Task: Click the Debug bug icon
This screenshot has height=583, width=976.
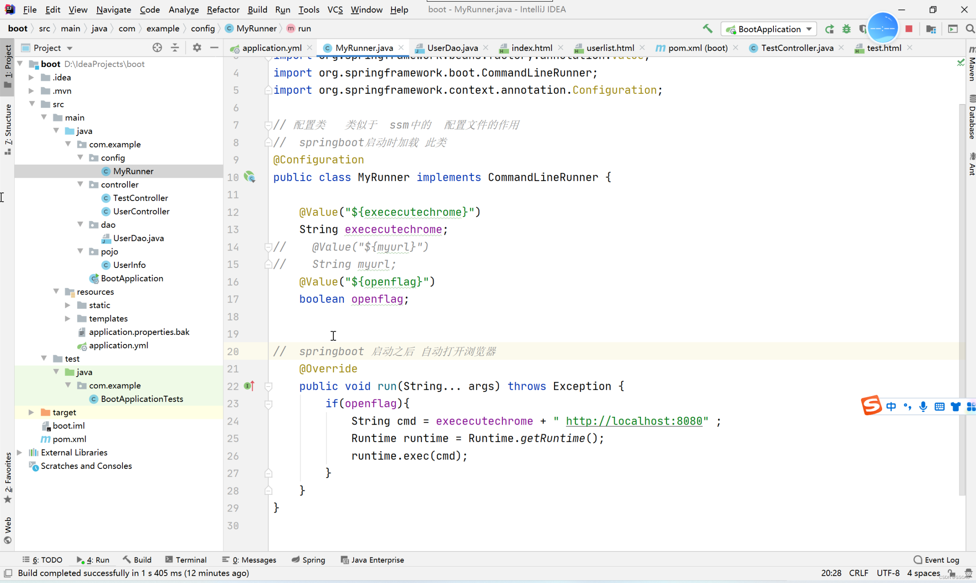Action: [x=847, y=29]
